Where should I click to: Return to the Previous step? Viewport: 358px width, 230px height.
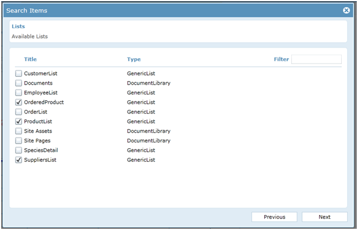coord(274,217)
